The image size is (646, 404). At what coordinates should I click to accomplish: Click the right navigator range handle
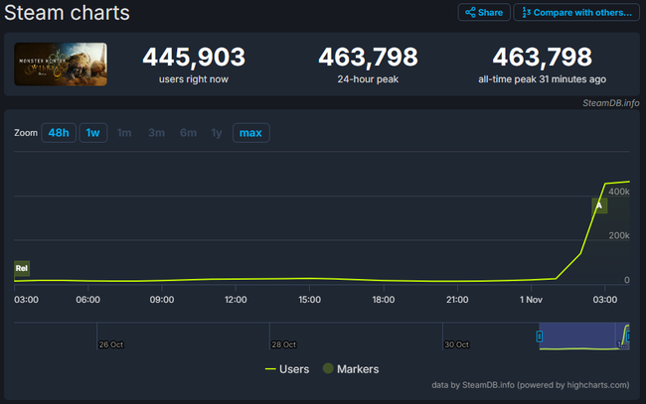628,337
